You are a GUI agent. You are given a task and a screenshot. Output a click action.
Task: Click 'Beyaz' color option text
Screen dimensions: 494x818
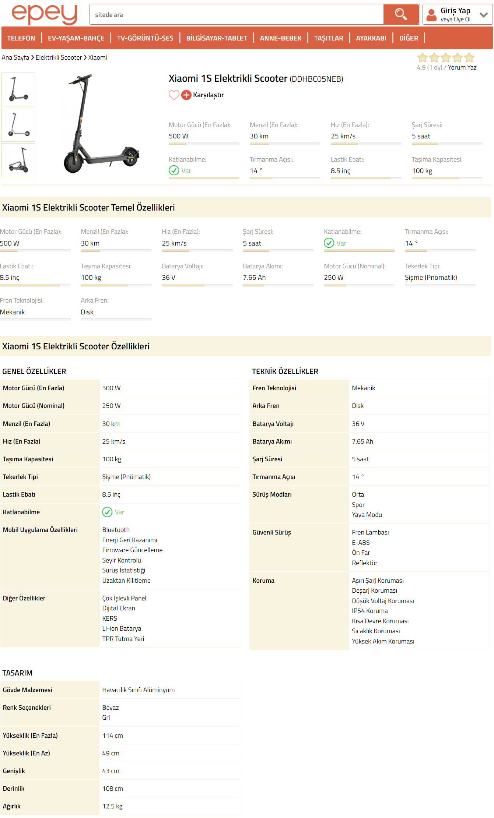111,708
